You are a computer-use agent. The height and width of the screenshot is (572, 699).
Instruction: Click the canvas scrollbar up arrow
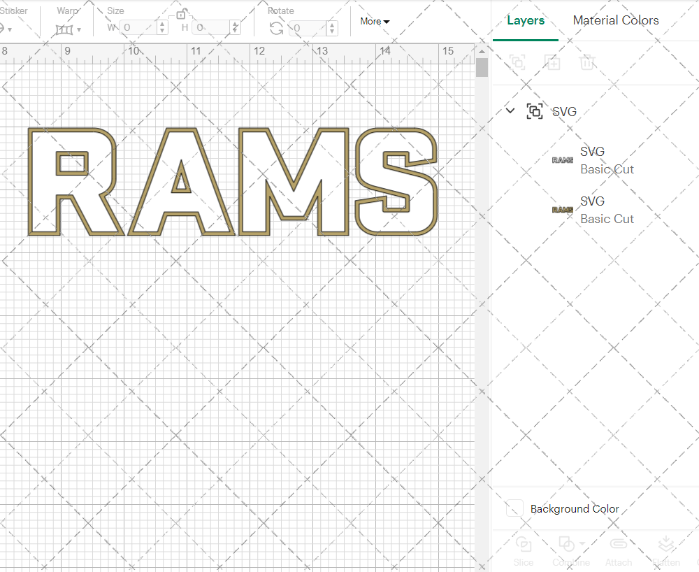[x=482, y=52]
